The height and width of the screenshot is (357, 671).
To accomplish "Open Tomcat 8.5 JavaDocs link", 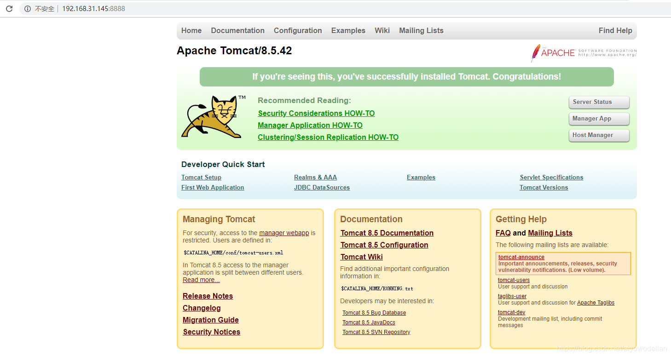I will coord(369,322).
